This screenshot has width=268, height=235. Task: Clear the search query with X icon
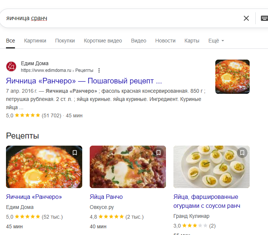coord(246,18)
